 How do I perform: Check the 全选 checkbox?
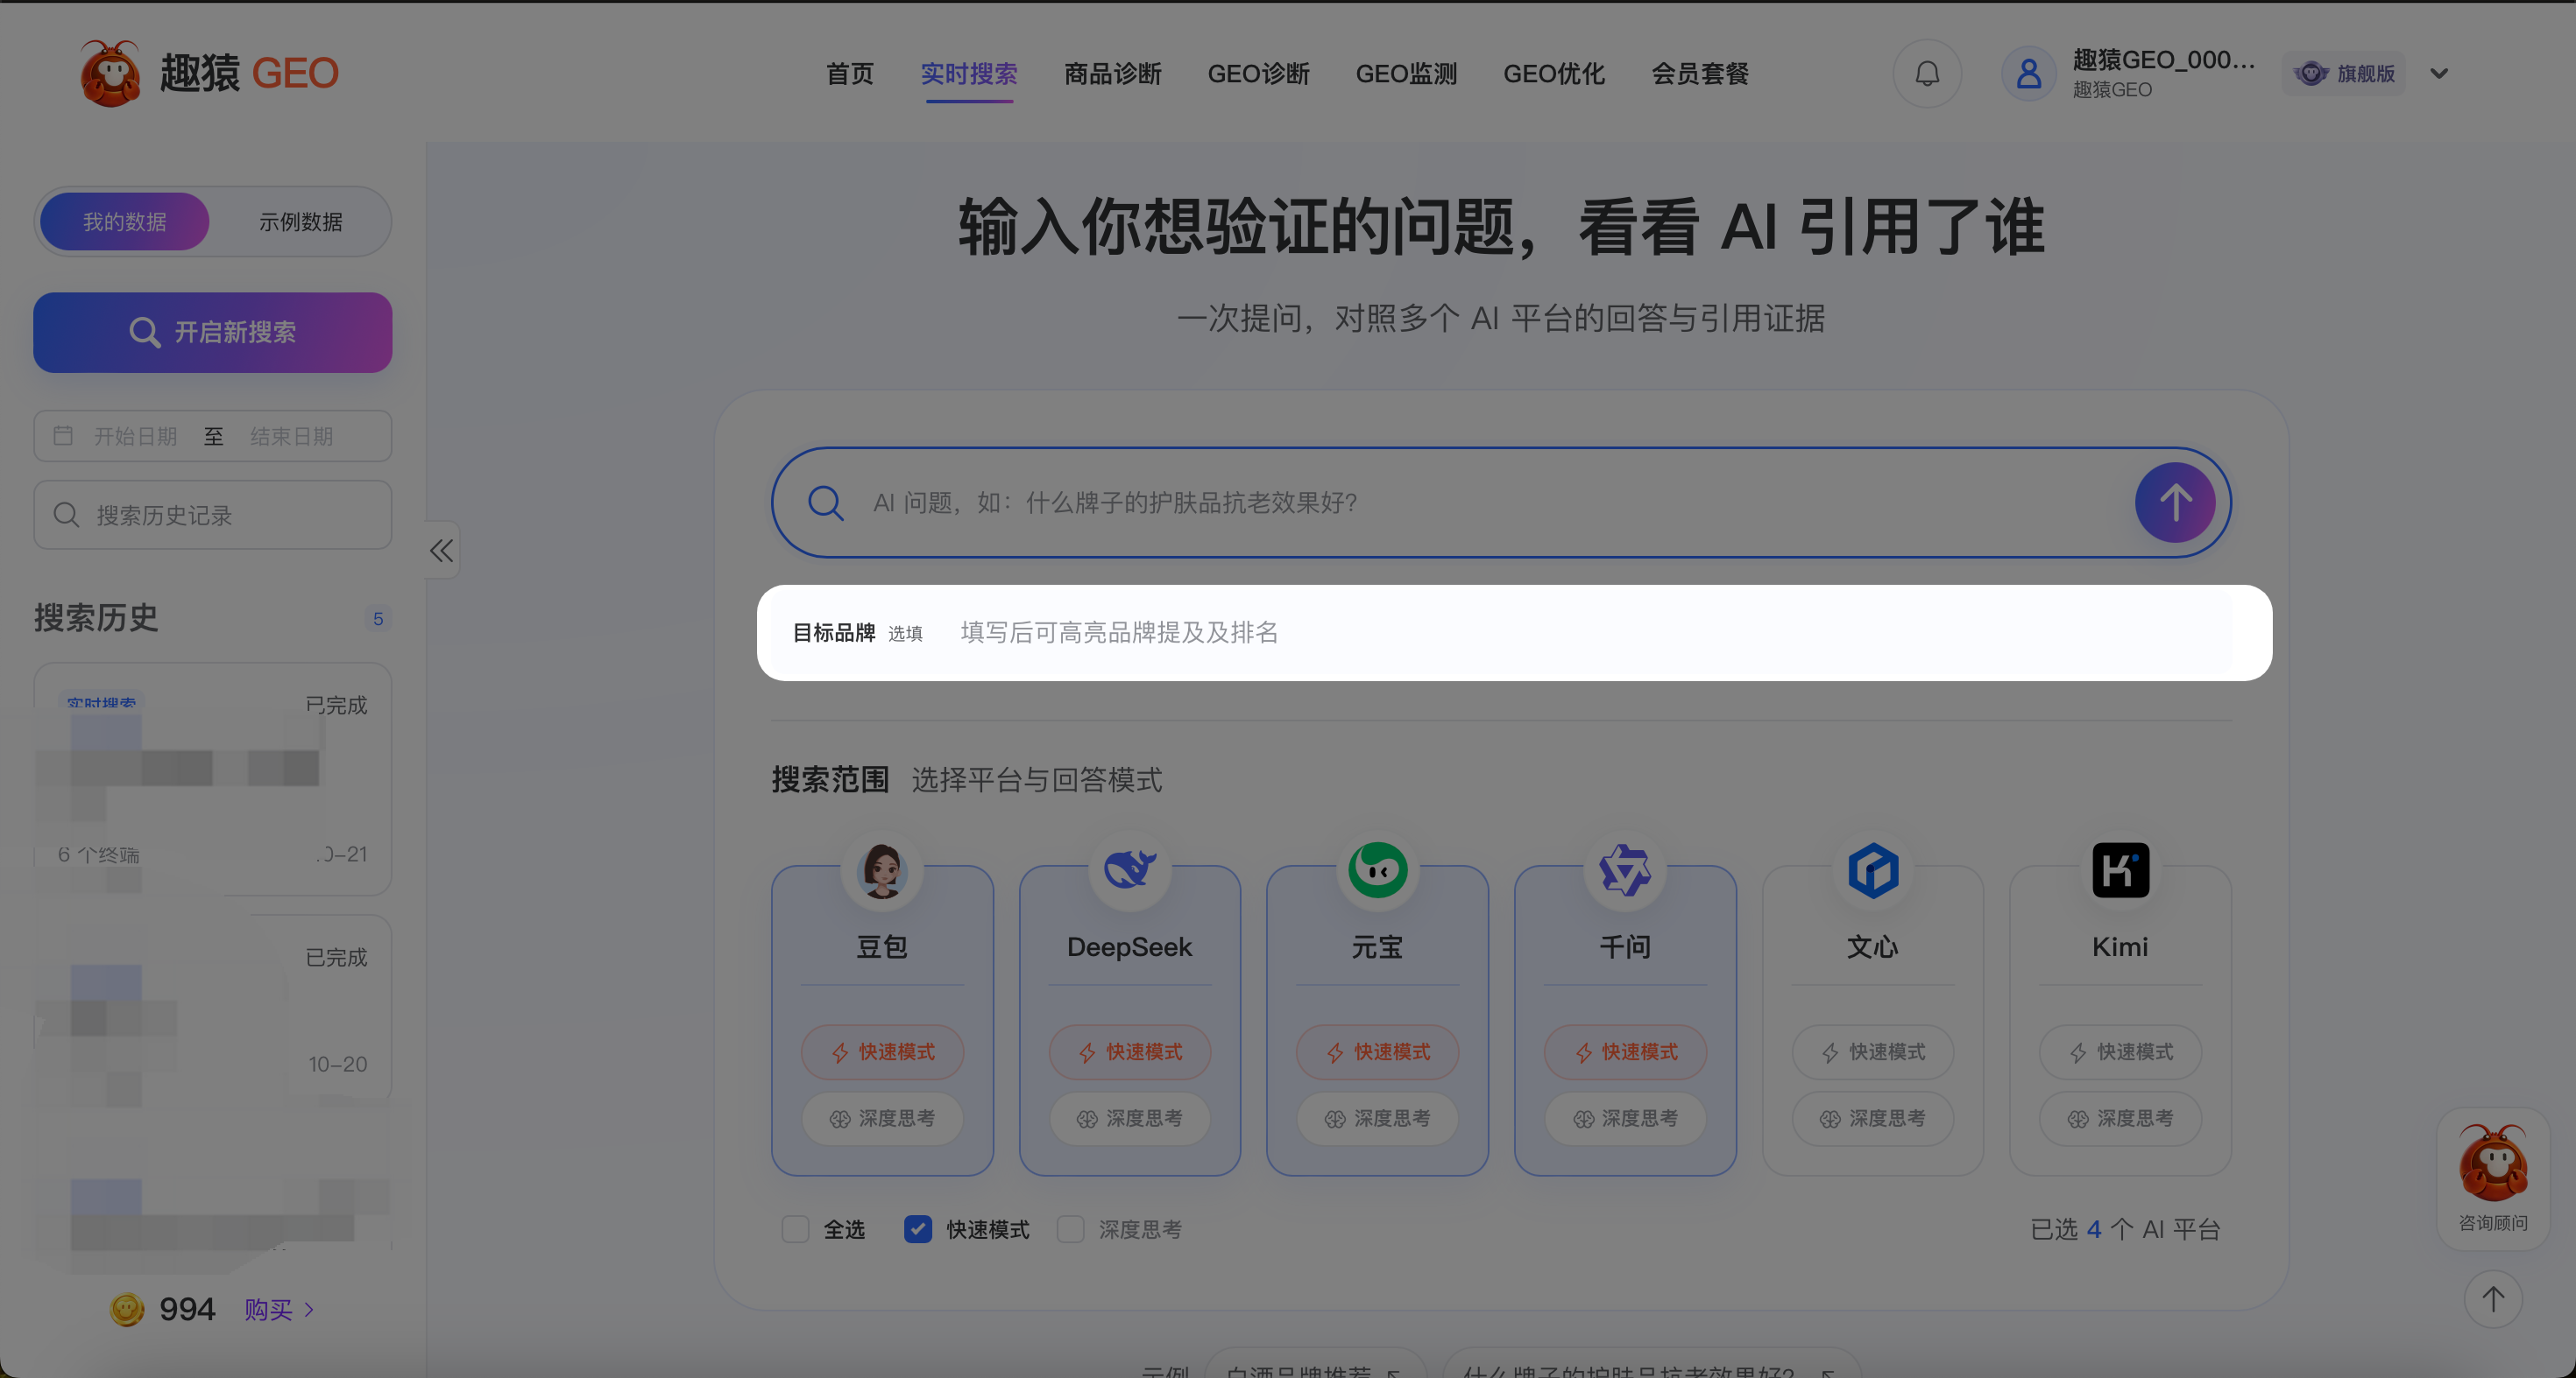[x=795, y=1228]
